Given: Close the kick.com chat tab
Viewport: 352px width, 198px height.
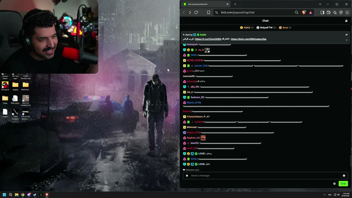Looking at the screenshot, I should coord(227,4).
